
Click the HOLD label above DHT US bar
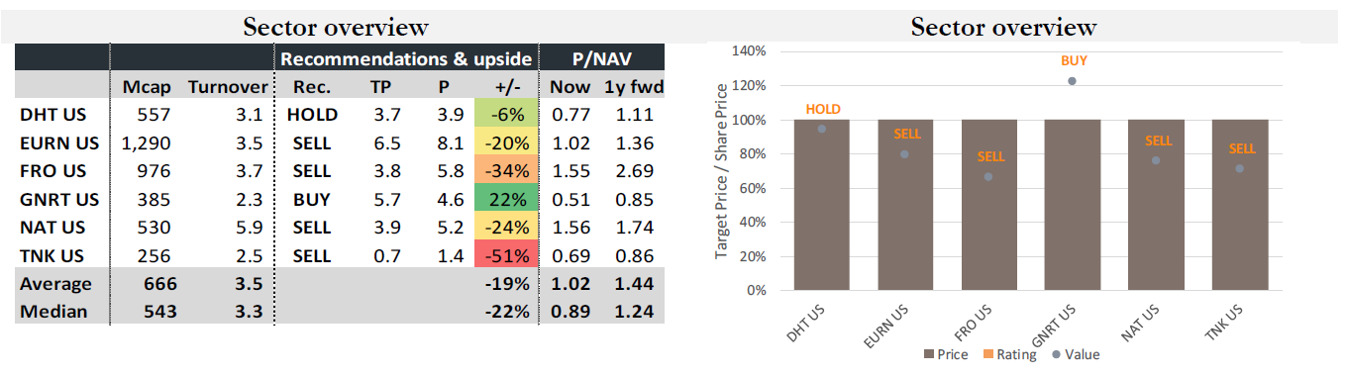click(822, 110)
